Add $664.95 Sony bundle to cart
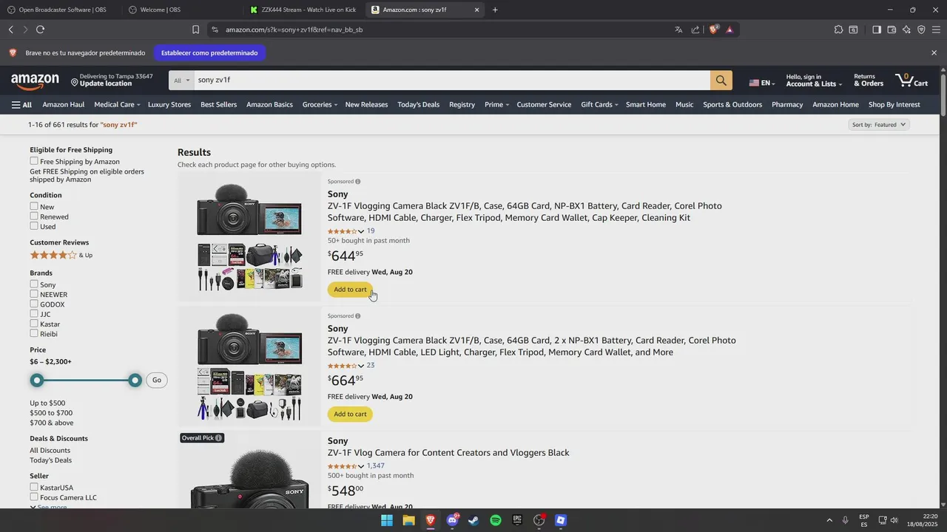This screenshot has width=947, height=532. point(350,415)
